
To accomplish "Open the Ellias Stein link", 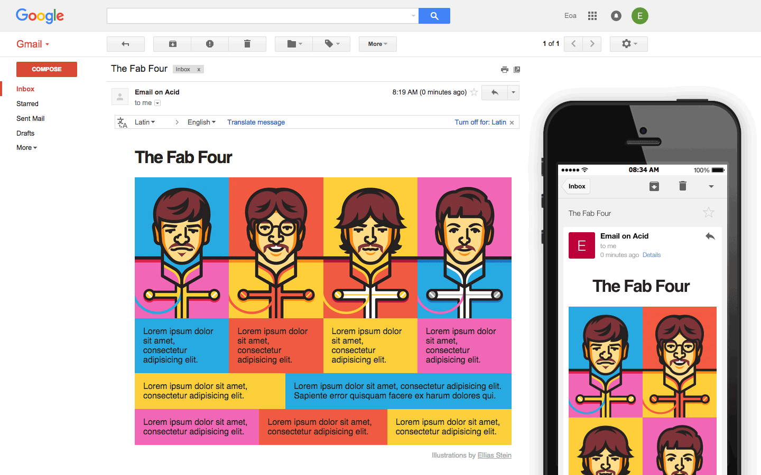I will coord(494,455).
